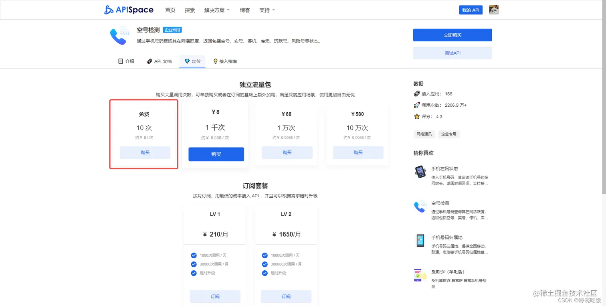The height and width of the screenshot is (306, 606).
Task: Click the checkmark for 300000次调用/月
Action: tap(265, 264)
